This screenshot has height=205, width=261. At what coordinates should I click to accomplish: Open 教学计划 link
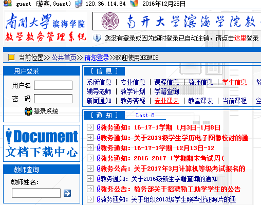[133, 91]
